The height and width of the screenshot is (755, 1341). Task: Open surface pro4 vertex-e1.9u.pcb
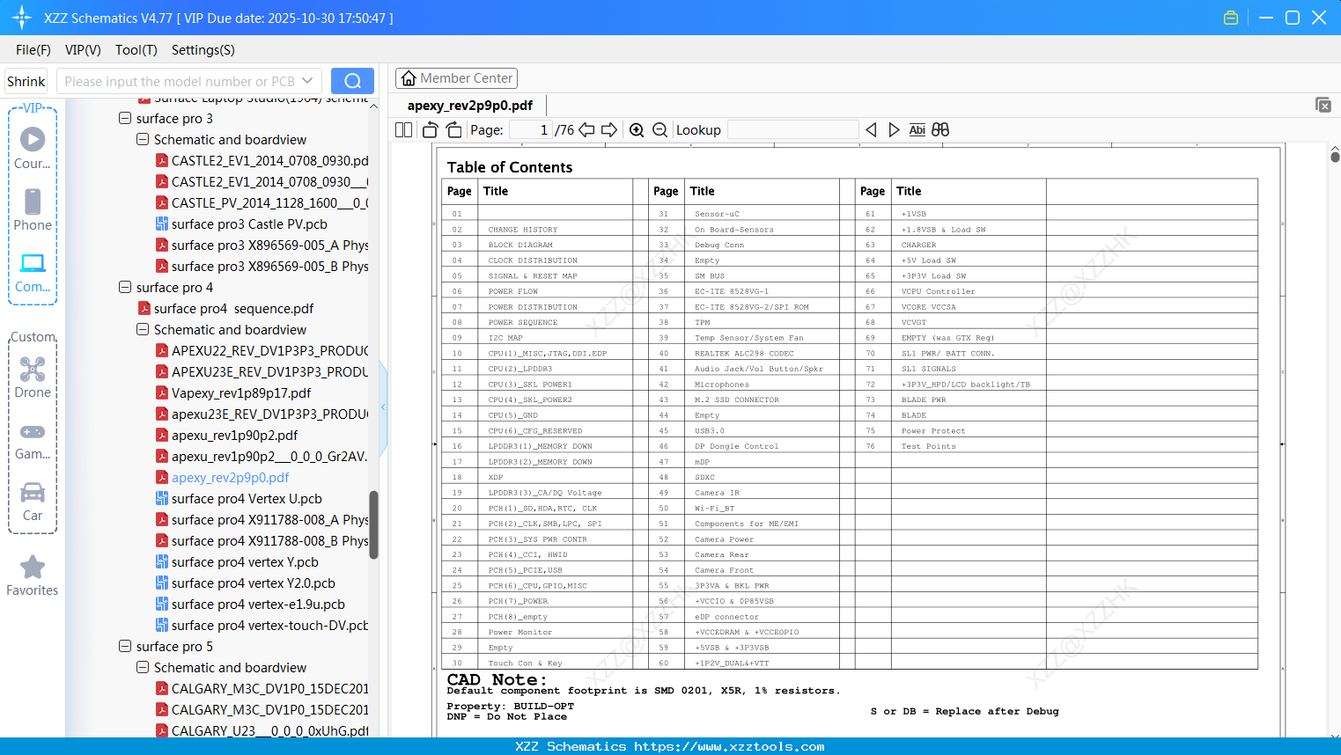(258, 604)
